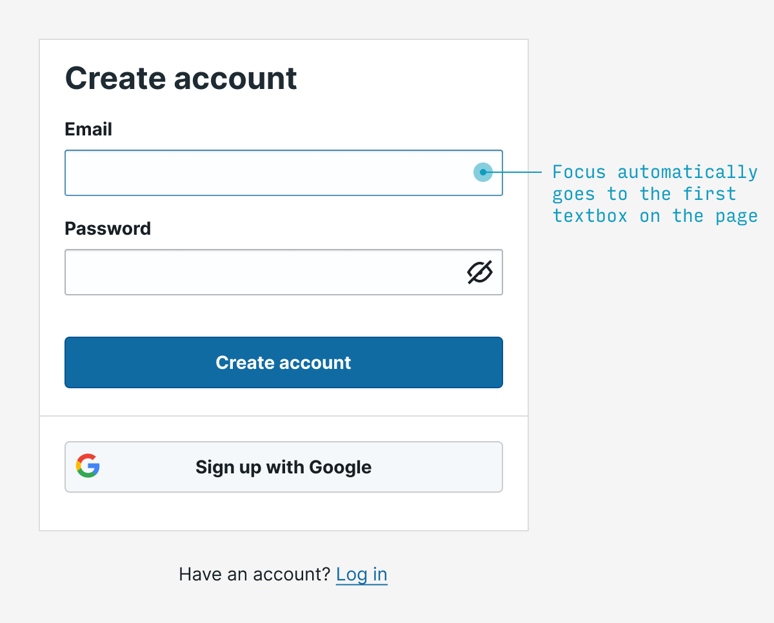Click the divider line above Google sign-up
The height and width of the screenshot is (623, 774).
[x=284, y=416]
